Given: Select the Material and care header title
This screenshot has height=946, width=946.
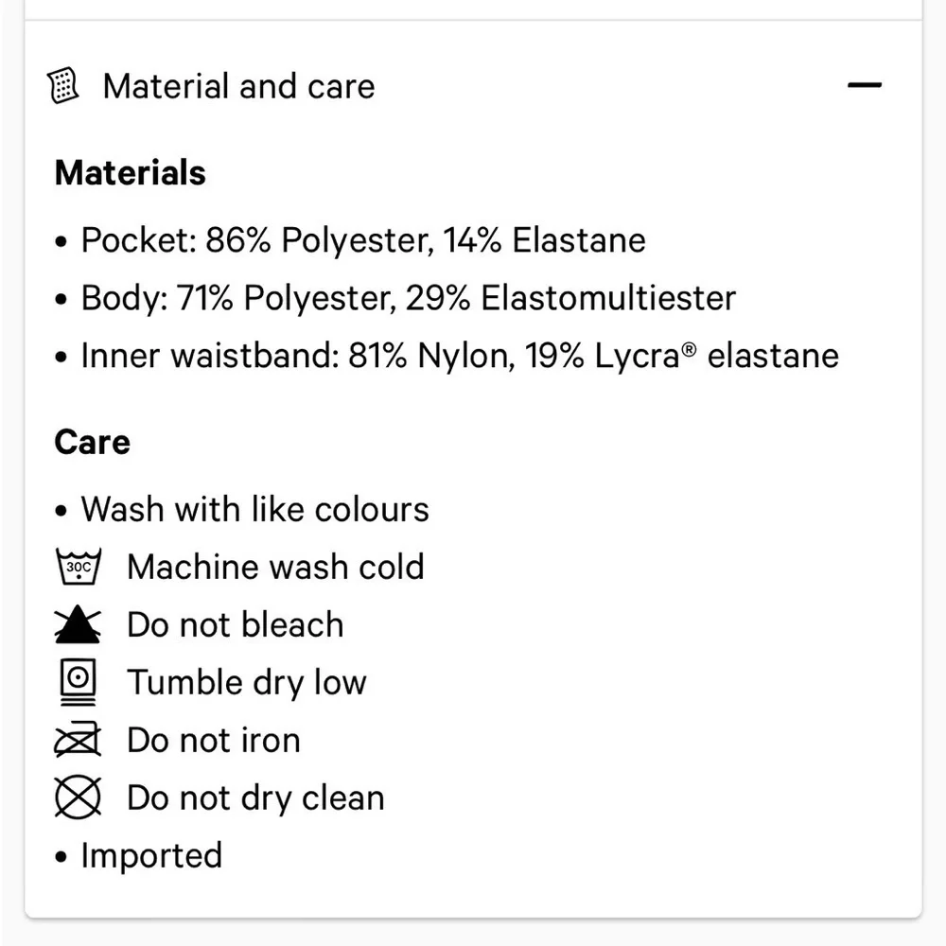Looking at the screenshot, I should tap(238, 86).
